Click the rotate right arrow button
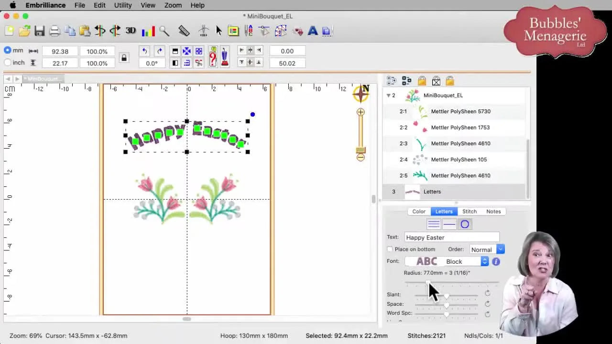The image size is (612, 344). [x=160, y=51]
